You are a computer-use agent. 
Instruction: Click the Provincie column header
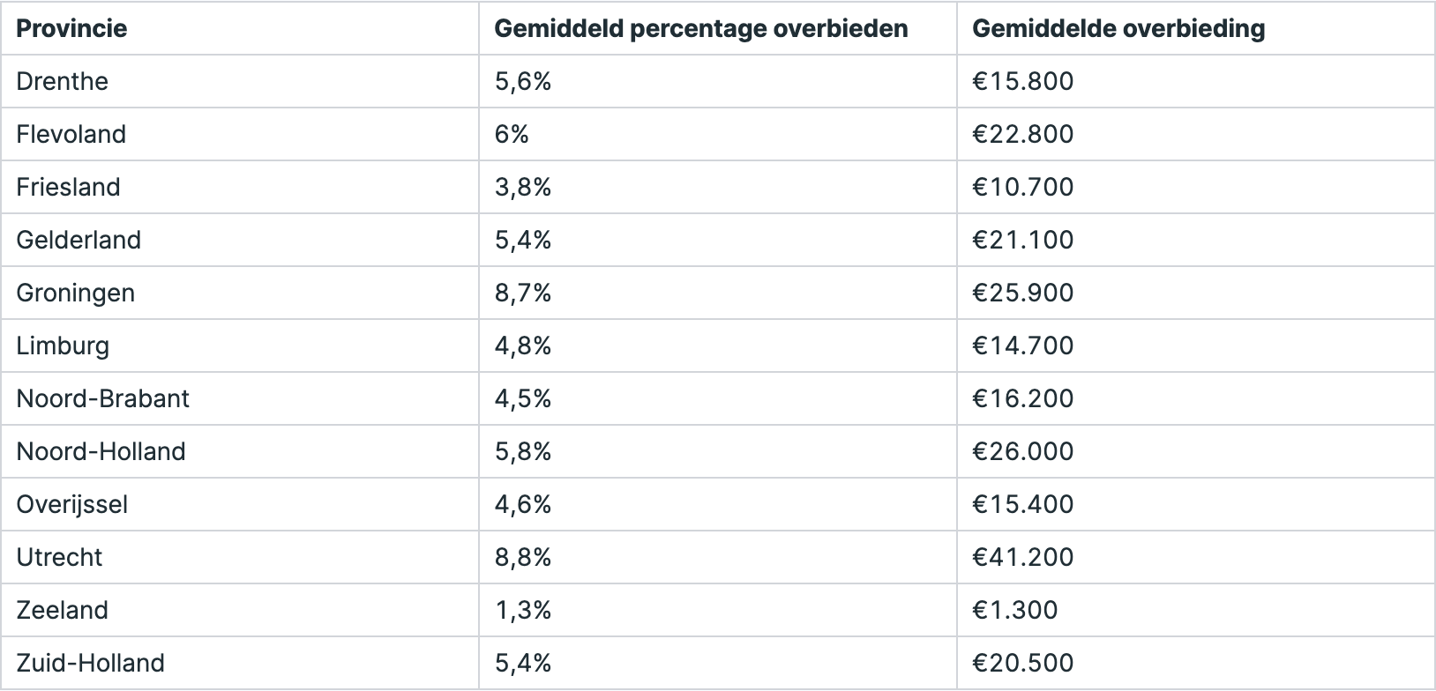coord(71,28)
